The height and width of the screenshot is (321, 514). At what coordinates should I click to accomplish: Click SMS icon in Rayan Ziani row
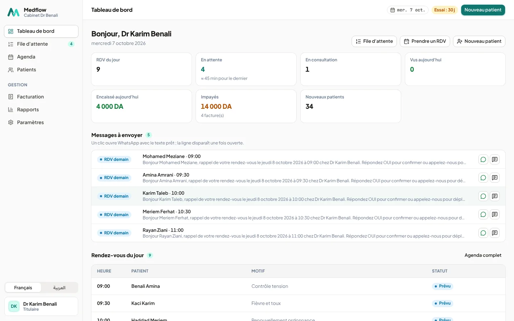tap(495, 233)
